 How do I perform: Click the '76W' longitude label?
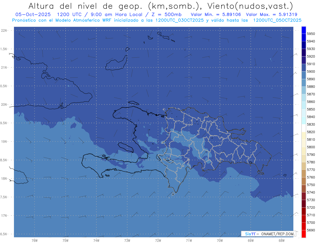tap(34, 241)
